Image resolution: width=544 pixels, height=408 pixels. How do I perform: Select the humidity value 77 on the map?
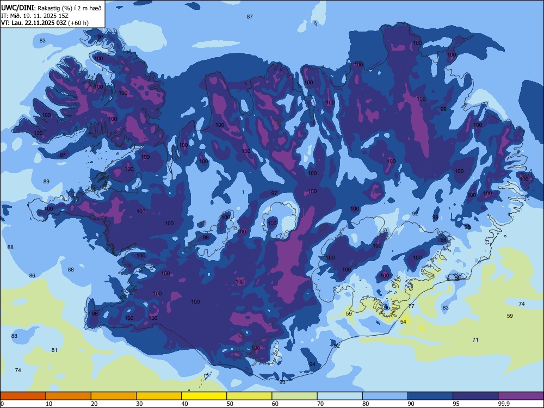point(411,306)
